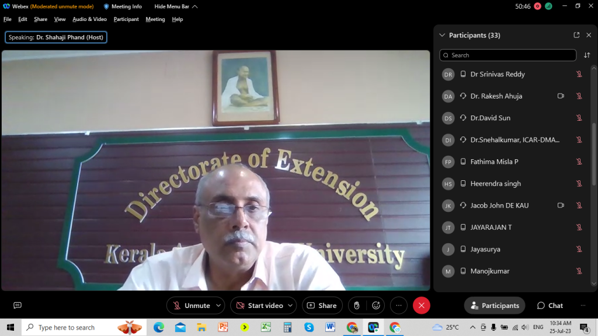Click muted mic icon for Fathima Misla P
Viewport: 598px width, 336px height.
[579, 162]
